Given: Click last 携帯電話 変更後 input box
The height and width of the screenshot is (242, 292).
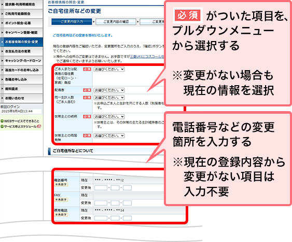Looking at the screenshot, I should click(127, 218).
